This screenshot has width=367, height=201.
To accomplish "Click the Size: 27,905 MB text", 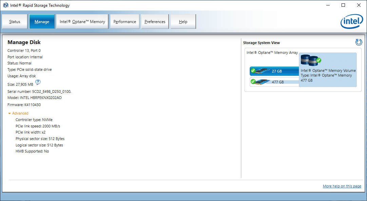I will (x=20, y=84).
